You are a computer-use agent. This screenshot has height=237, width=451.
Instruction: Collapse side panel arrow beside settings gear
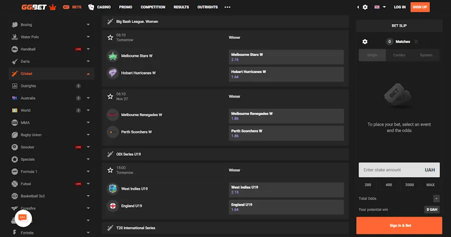tap(358, 7)
